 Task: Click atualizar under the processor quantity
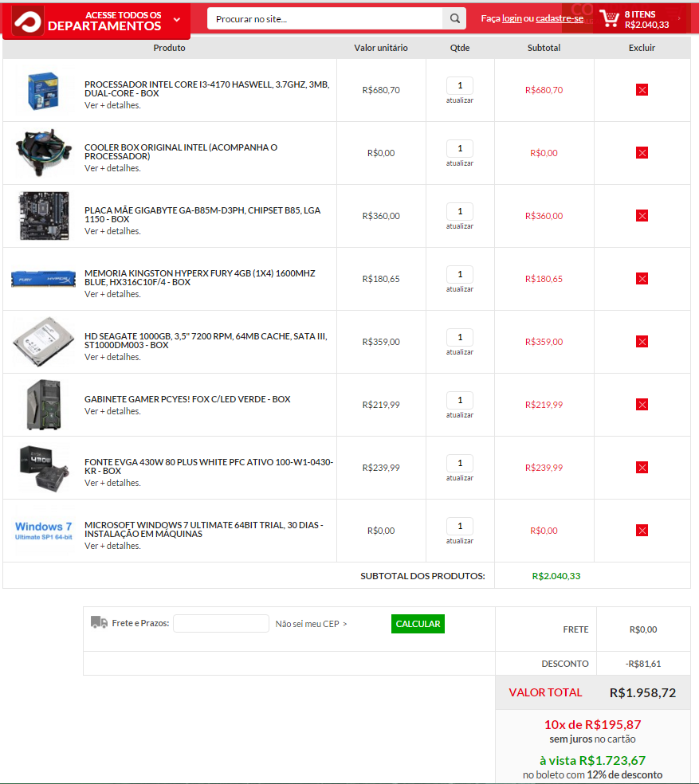[x=460, y=100]
